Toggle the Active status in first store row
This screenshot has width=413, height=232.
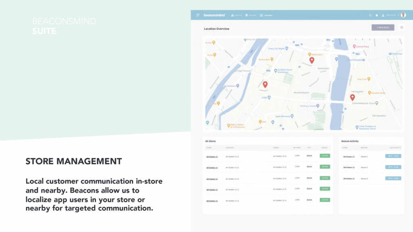pyautogui.click(x=325, y=155)
